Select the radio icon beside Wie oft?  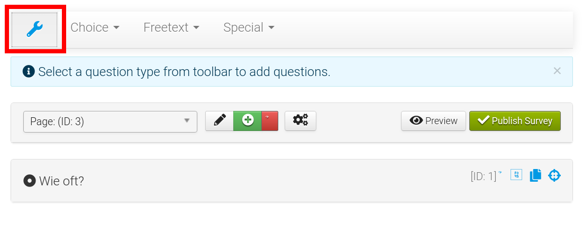point(29,181)
